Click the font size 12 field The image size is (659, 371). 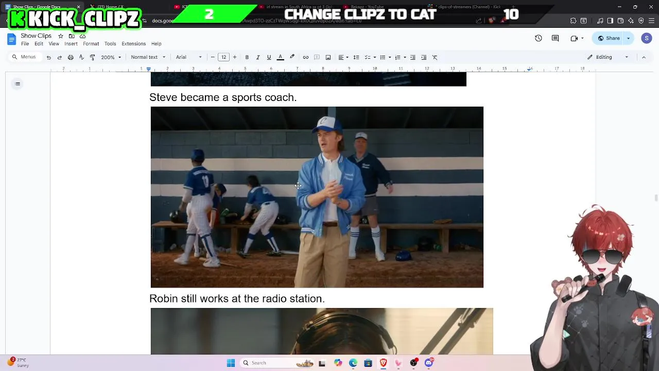click(x=223, y=57)
